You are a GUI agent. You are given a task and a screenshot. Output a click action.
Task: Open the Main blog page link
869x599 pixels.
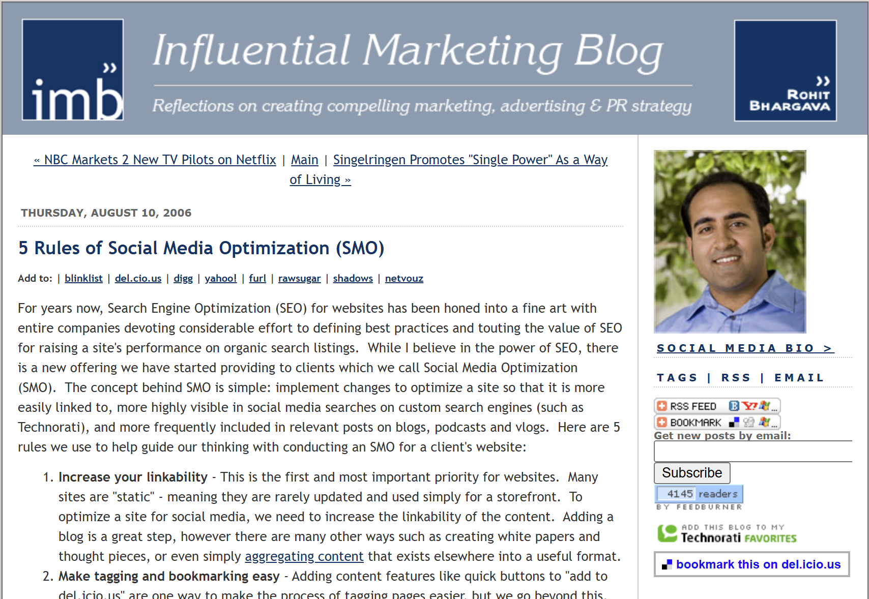pos(304,160)
